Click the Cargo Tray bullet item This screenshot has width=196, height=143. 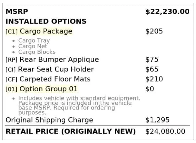coord(34,41)
